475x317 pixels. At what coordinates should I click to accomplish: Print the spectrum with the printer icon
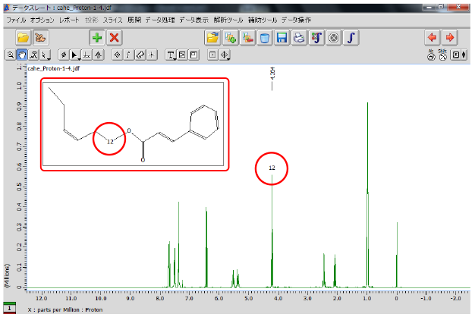299,38
